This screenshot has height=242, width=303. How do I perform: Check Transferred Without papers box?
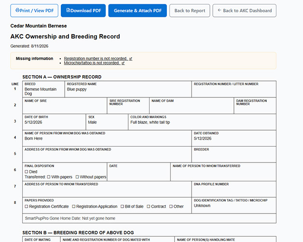coord(77,177)
